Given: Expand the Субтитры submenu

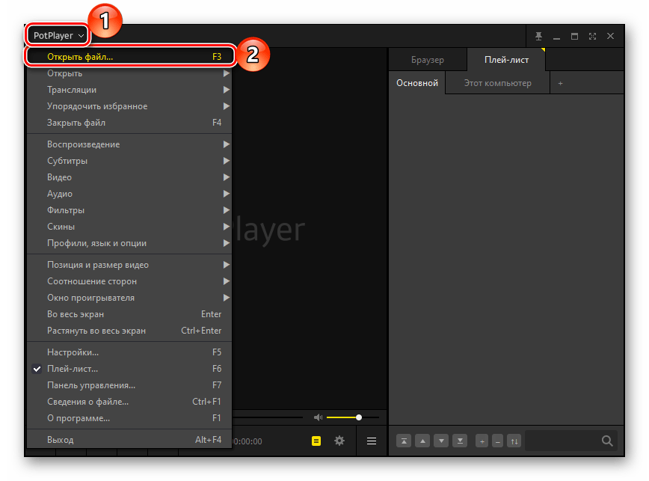Looking at the screenshot, I should click(x=129, y=161).
